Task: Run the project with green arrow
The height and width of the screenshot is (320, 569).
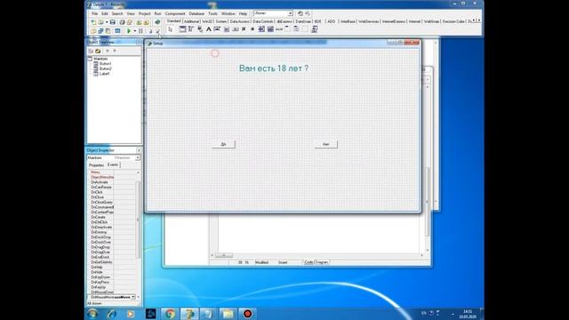Action: click(129, 31)
